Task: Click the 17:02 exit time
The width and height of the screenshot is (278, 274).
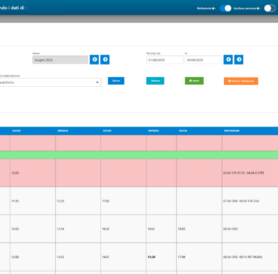Action: click(106, 201)
